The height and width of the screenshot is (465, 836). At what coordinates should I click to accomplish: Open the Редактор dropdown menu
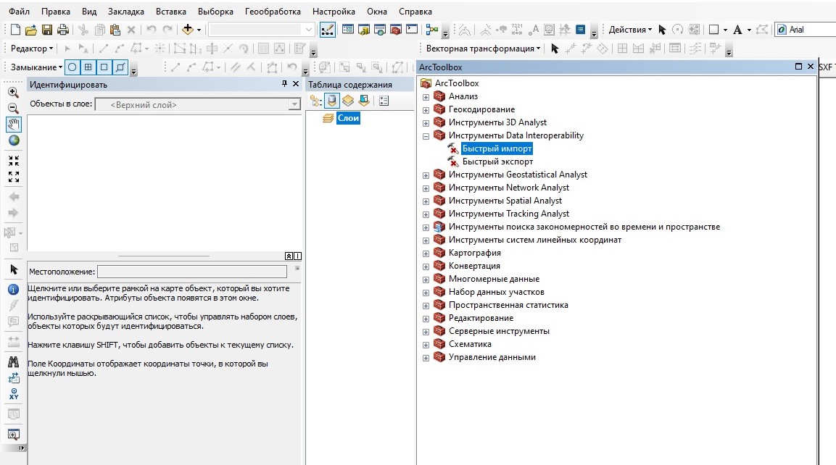(x=32, y=49)
